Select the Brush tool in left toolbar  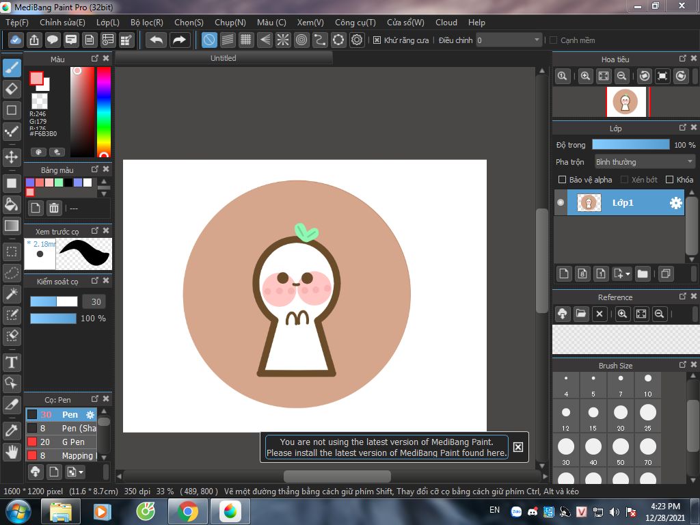(x=12, y=68)
